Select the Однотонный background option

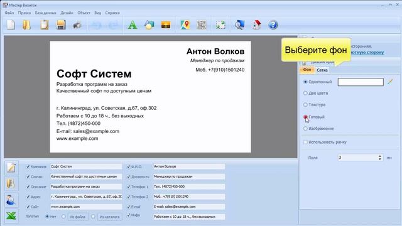pos(305,82)
